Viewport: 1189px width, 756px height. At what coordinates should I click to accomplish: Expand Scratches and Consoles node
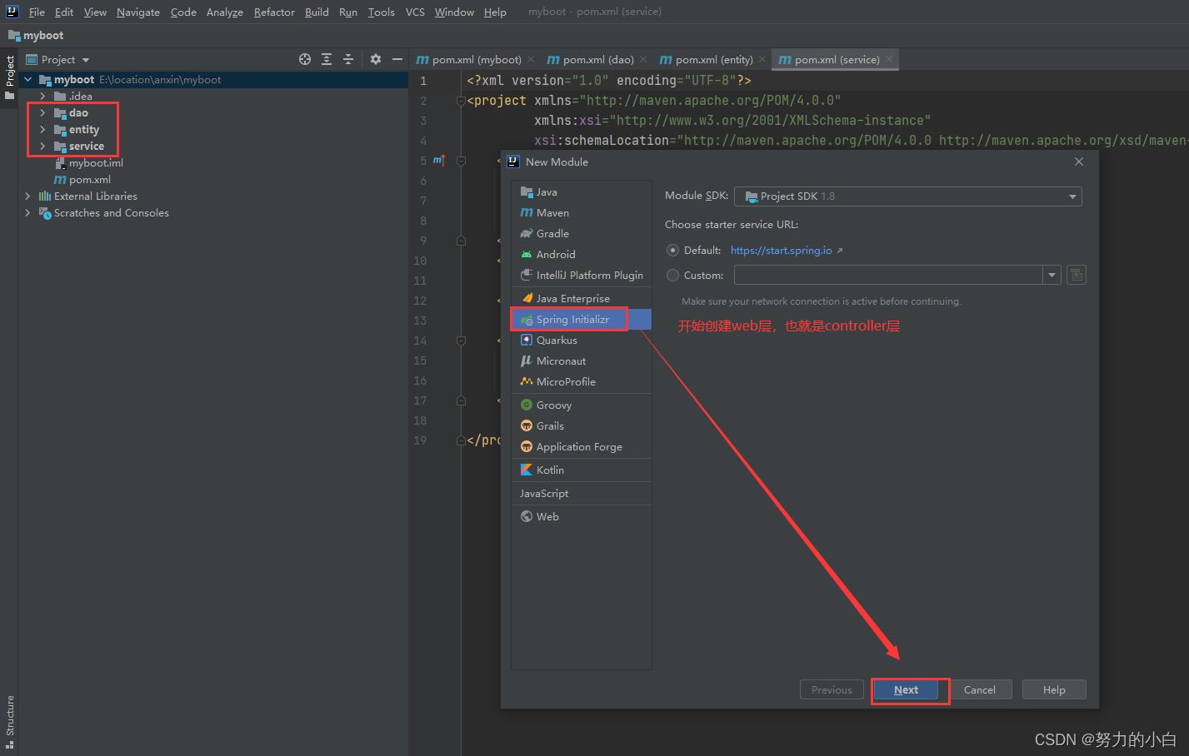[x=27, y=213]
